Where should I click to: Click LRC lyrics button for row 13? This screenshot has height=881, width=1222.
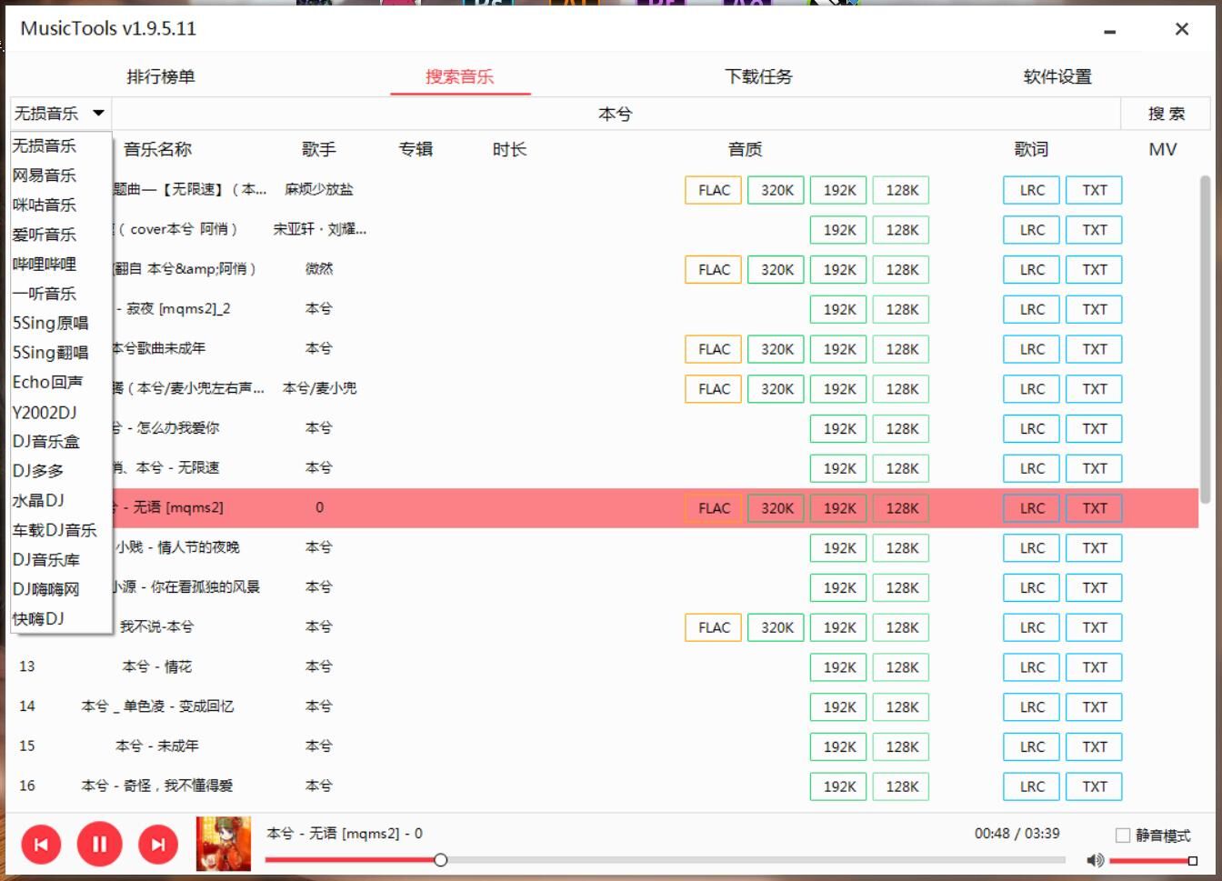pos(1031,667)
